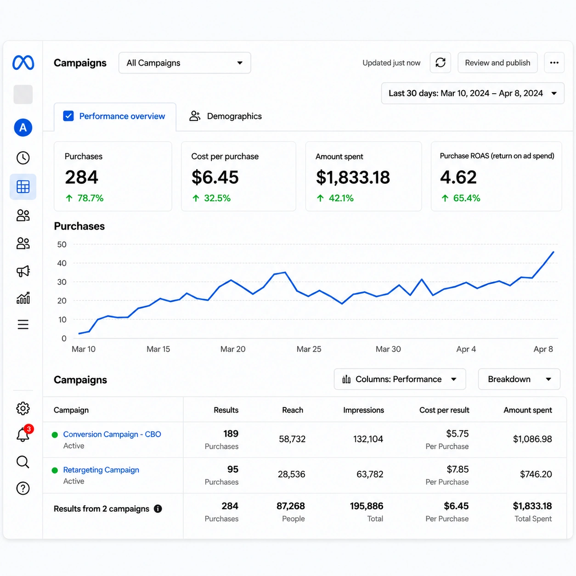Open the clock history icon in sidebar
This screenshot has width=576, height=576.
pos(23,158)
